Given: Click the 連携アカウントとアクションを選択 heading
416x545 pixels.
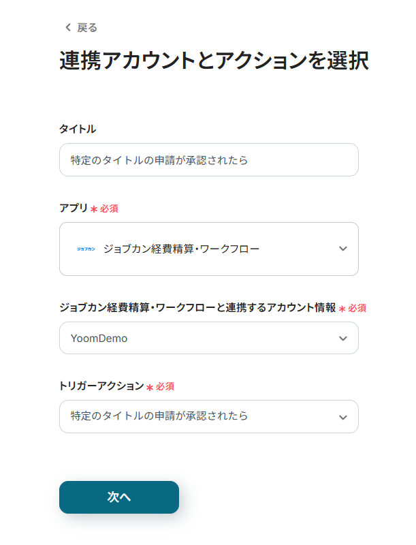Looking at the screenshot, I should pyautogui.click(x=214, y=61).
